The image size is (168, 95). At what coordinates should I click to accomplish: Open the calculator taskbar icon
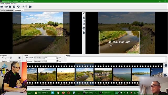coord(74,93)
